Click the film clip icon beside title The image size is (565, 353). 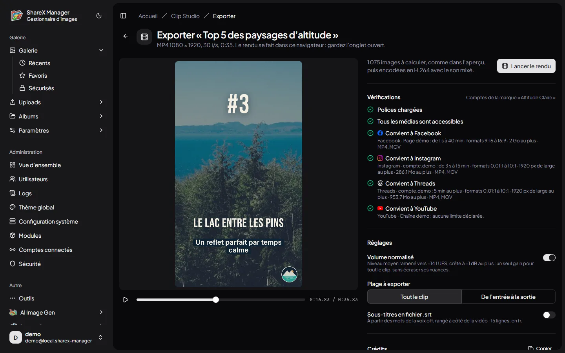(144, 37)
